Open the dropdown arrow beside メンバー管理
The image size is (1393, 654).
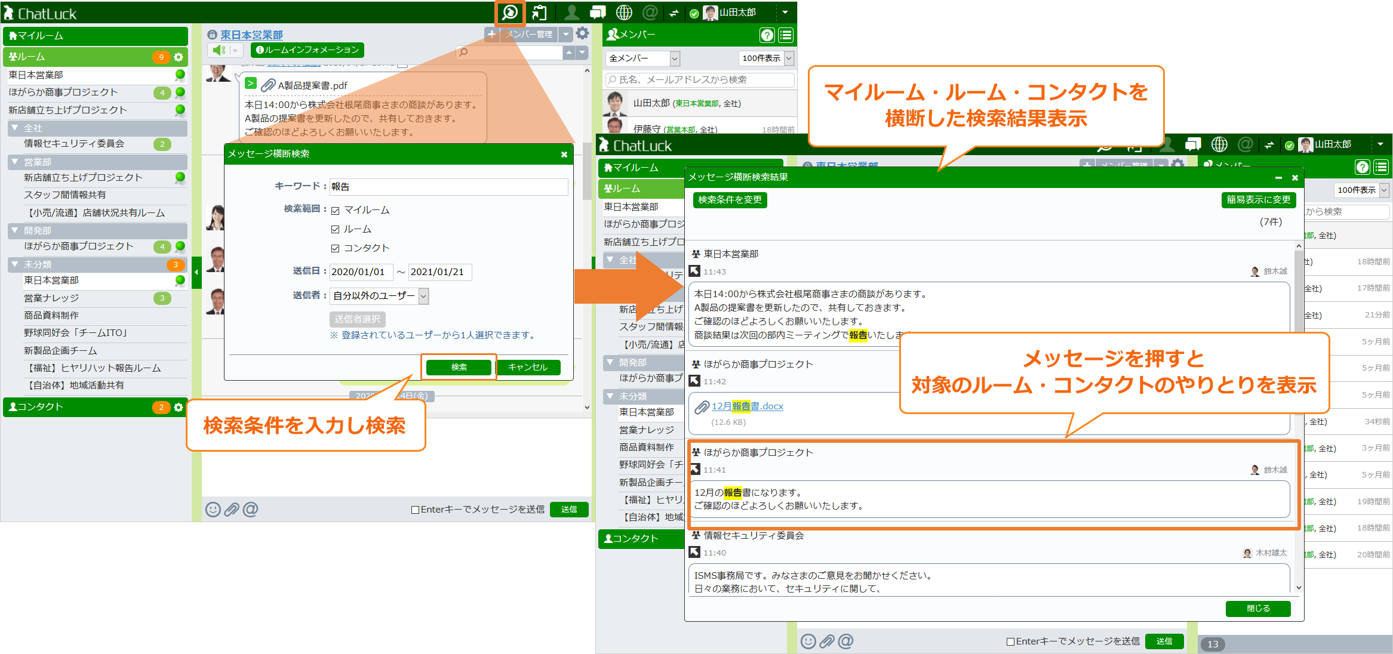tap(566, 34)
